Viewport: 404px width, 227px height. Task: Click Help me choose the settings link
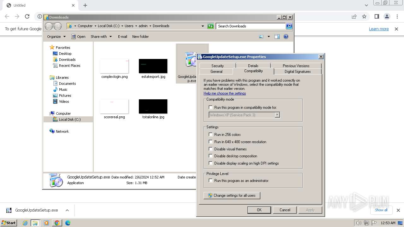[x=225, y=93]
